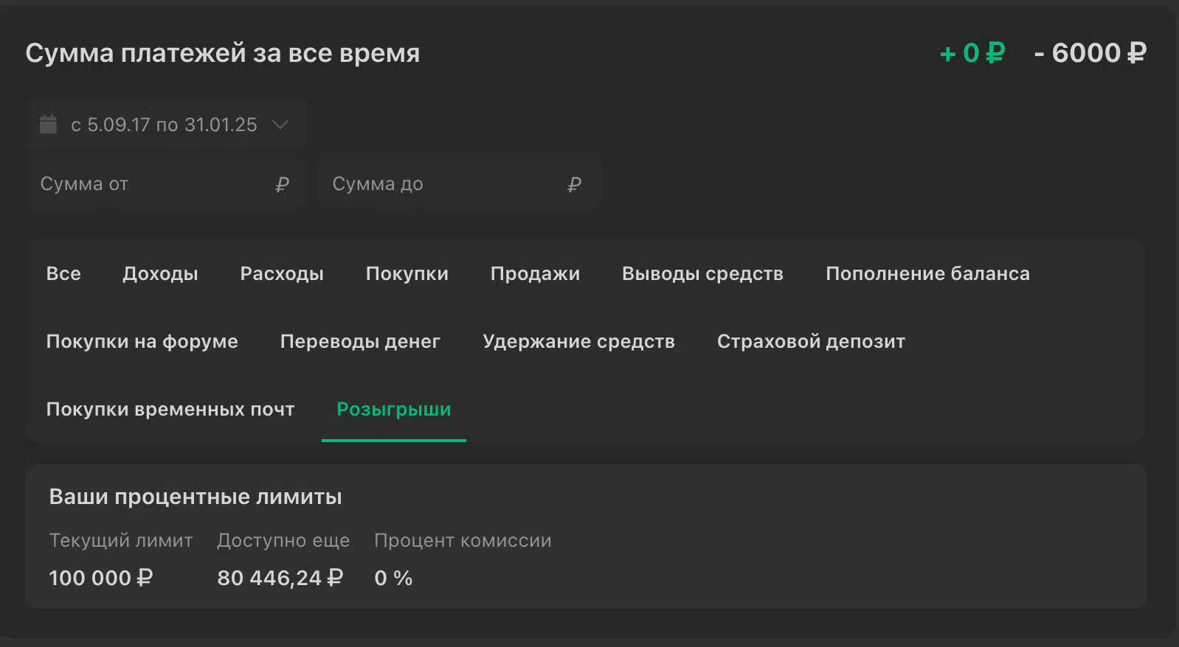Select the "Выводы средств" tab
Image resolution: width=1179 pixels, height=647 pixels.
[702, 273]
